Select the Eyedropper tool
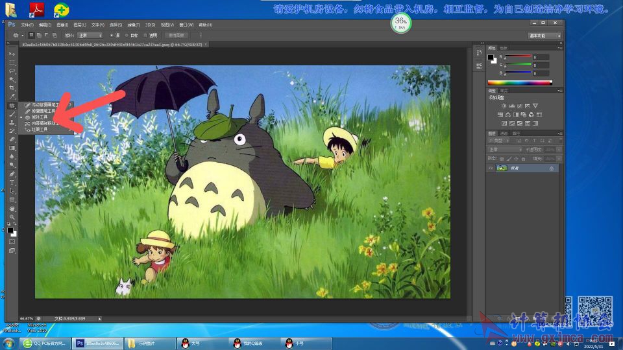 coord(12,97)
